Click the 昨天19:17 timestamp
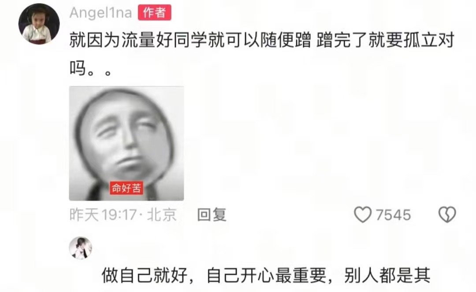 tap(103, 214)
